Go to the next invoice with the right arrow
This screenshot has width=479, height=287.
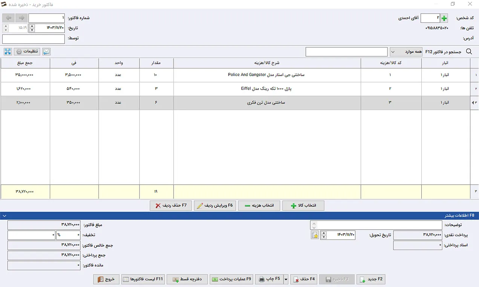click(21, 18)
